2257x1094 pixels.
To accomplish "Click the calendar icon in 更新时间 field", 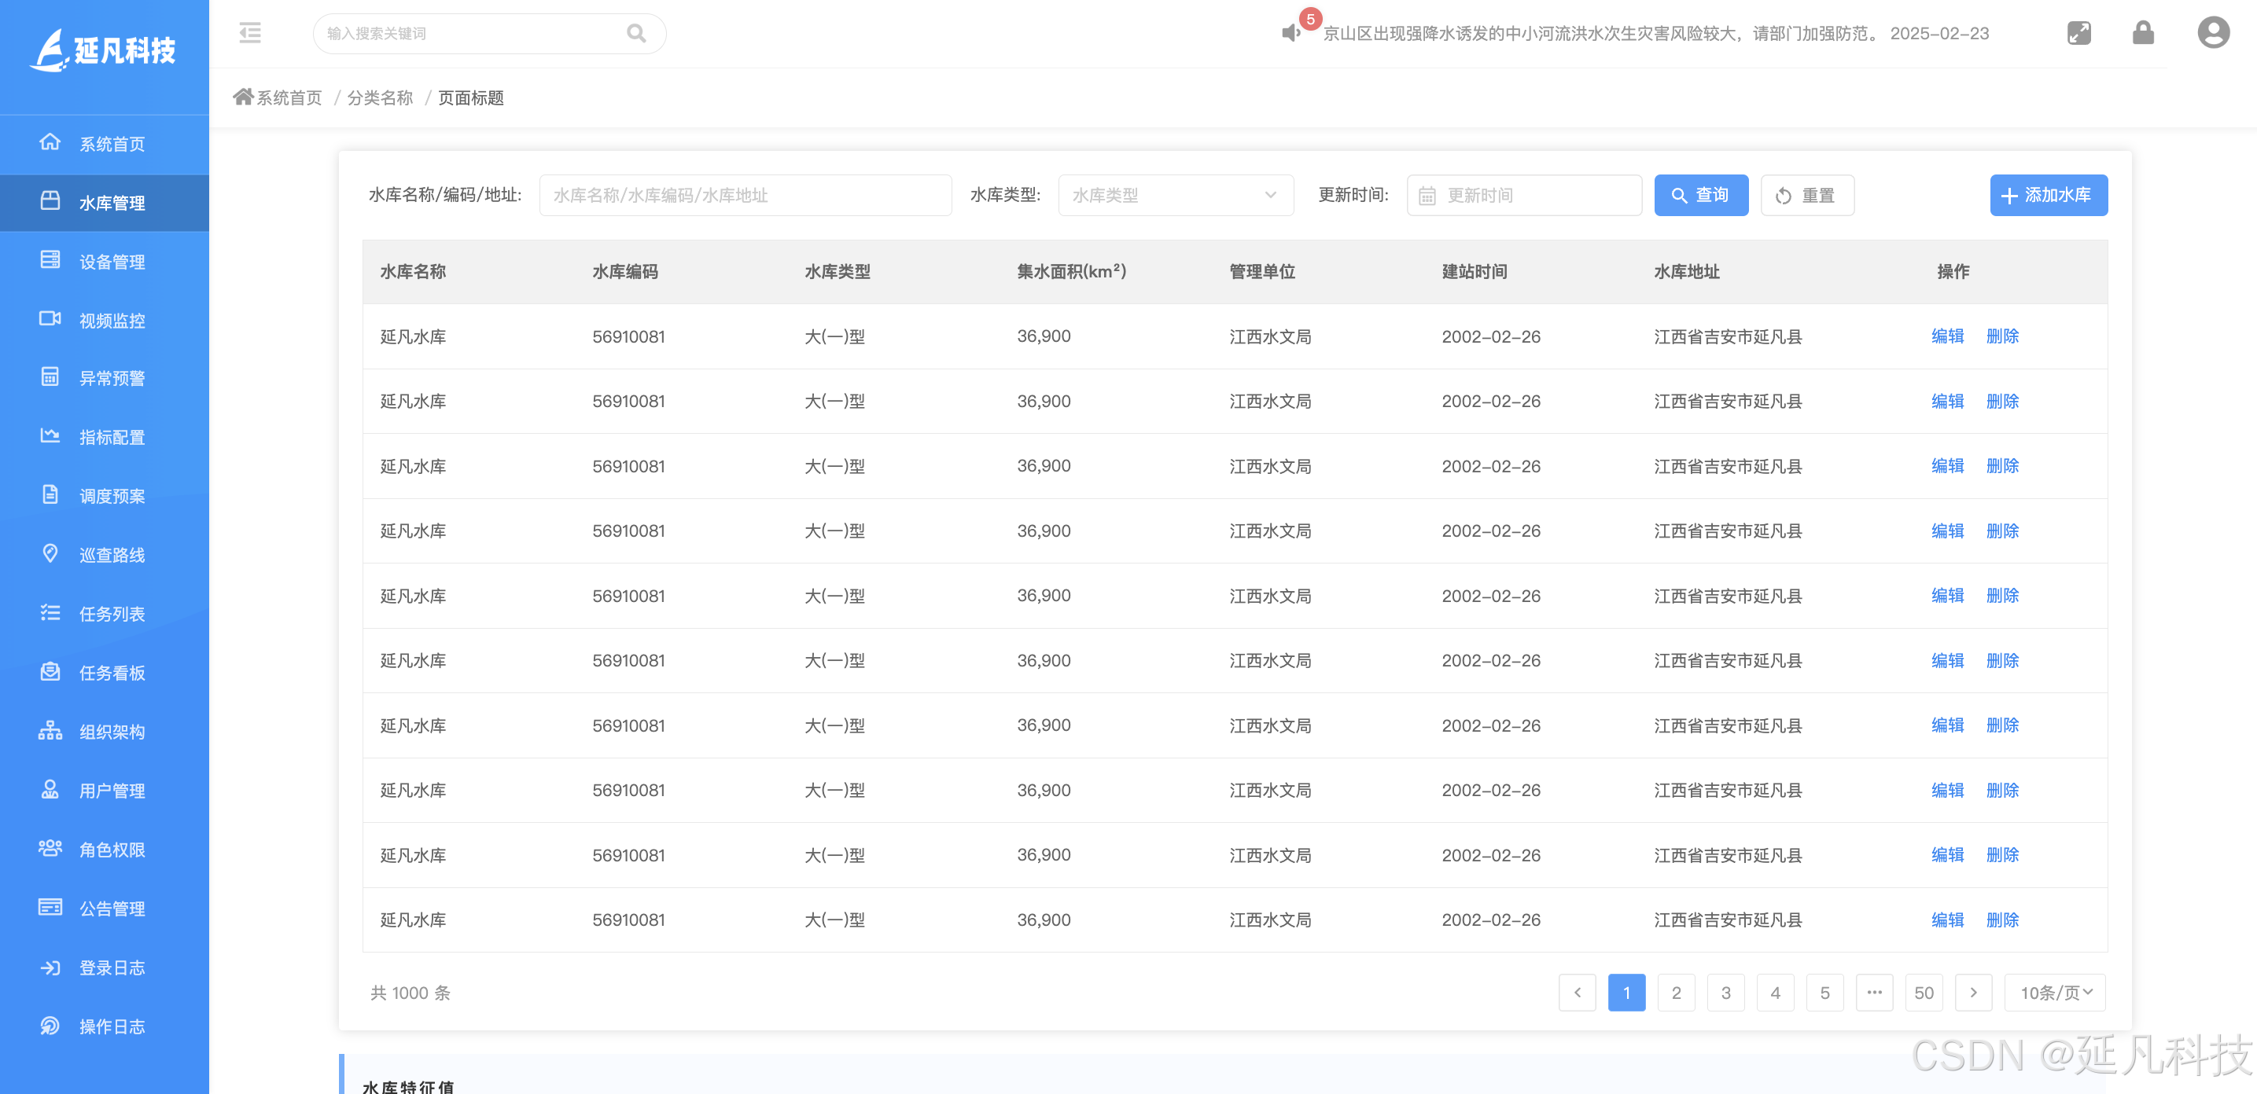I will 1427,196.
